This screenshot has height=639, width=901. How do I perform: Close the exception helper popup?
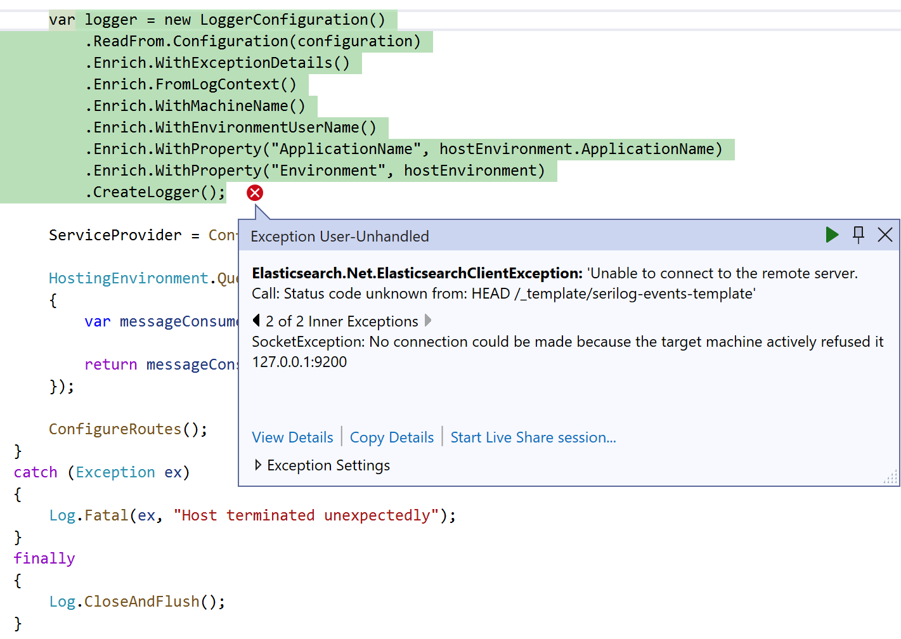[885, 235]
